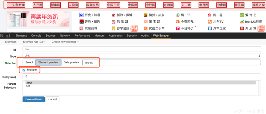Click the Taobao icon
Screen dimensions: 266x114
(x=146, y=22)
